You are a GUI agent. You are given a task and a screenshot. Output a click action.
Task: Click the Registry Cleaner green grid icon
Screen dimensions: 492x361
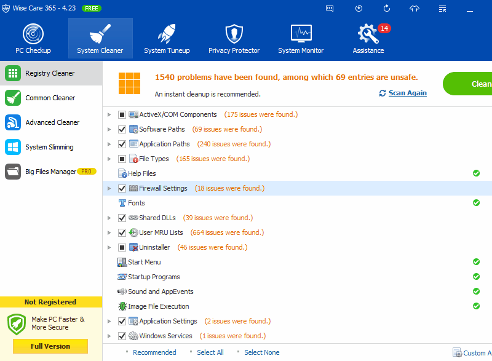(x=13, y=73)
